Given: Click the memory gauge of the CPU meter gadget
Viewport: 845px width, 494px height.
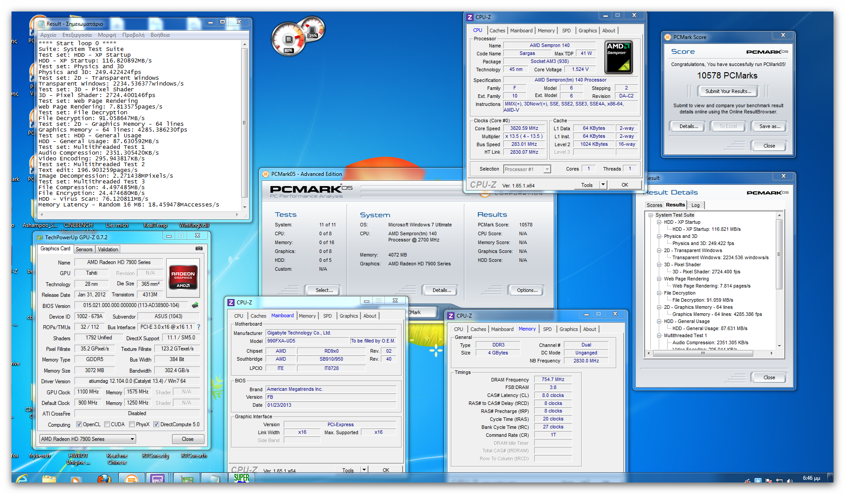Looking at the screenshot, I should [313, 30].
